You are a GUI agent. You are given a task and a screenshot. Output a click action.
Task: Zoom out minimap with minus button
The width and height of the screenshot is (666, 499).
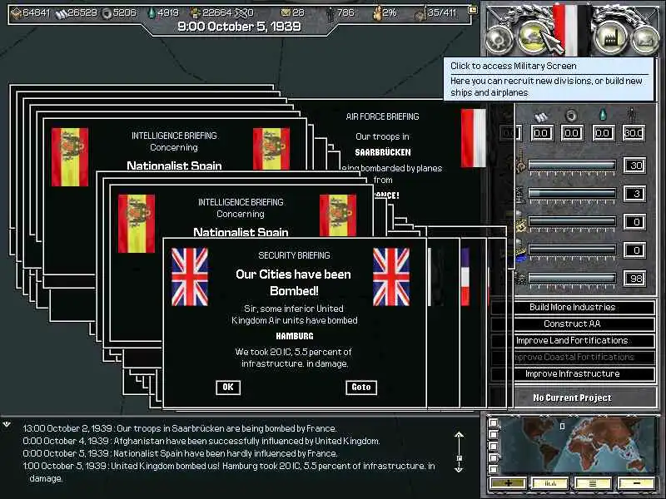point(636,483)
